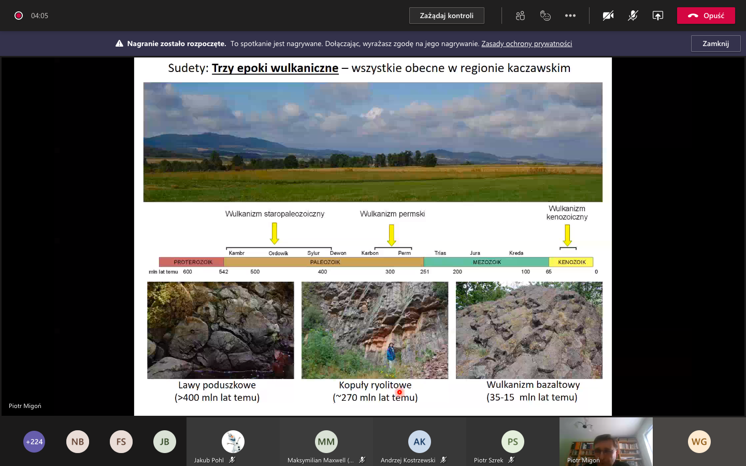Select Maksymilian Maxwell's MM participant tile
The height and width of the screenshot is (466, 746).
[x=326, y=442]
